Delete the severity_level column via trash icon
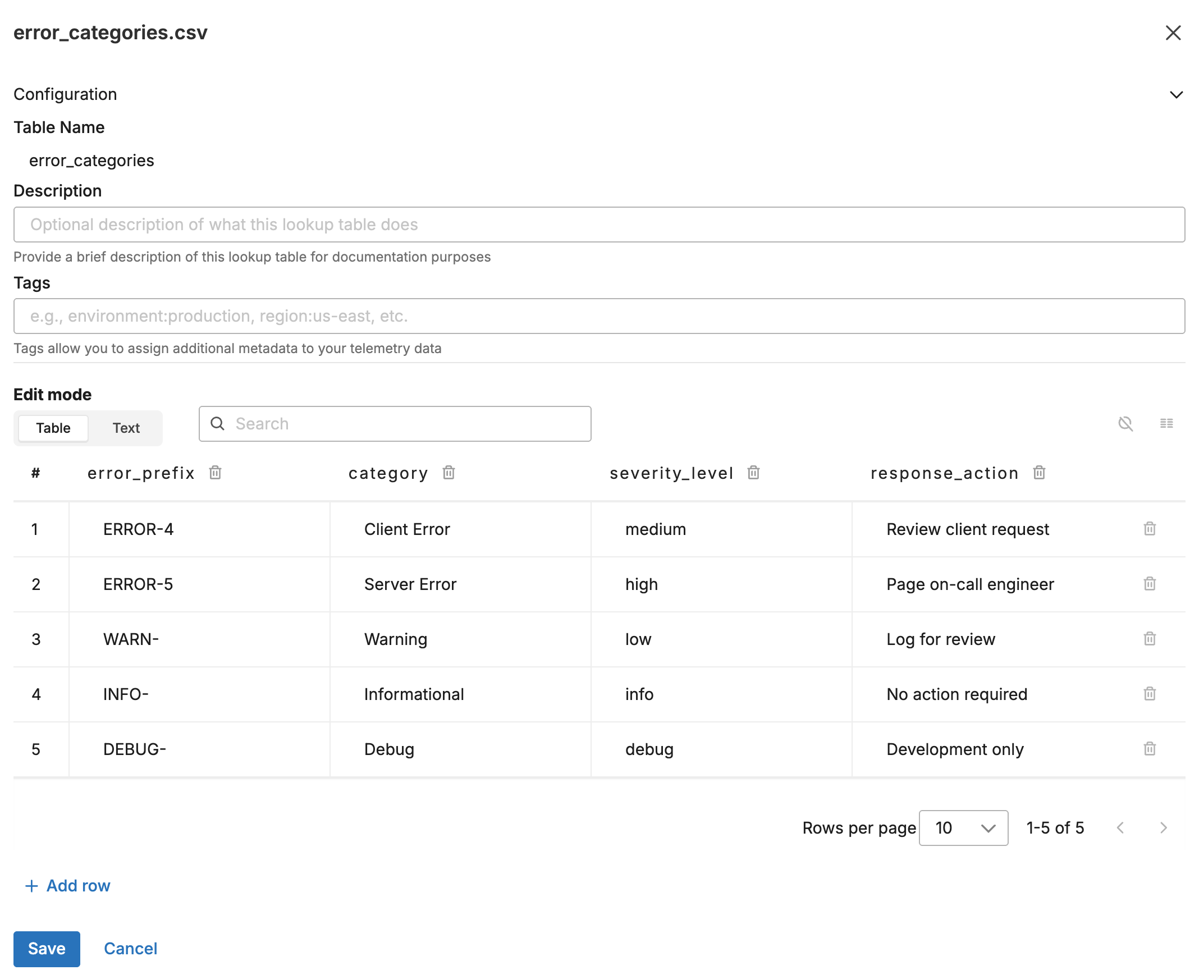This screenshot has height=979, width=1199. (753, 473)
